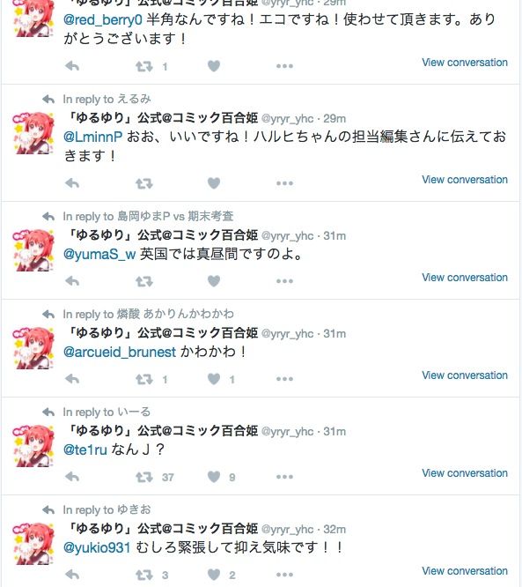The image size is (522, 587).
Task: Open more options on @arcueid_brunest tweet
Action: pos(284,379)
